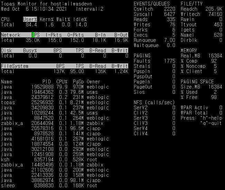The height and width of the screenshot is (190, 225).
Task: Click CPU total user value 84.4
Action: [x=31, y=25]
